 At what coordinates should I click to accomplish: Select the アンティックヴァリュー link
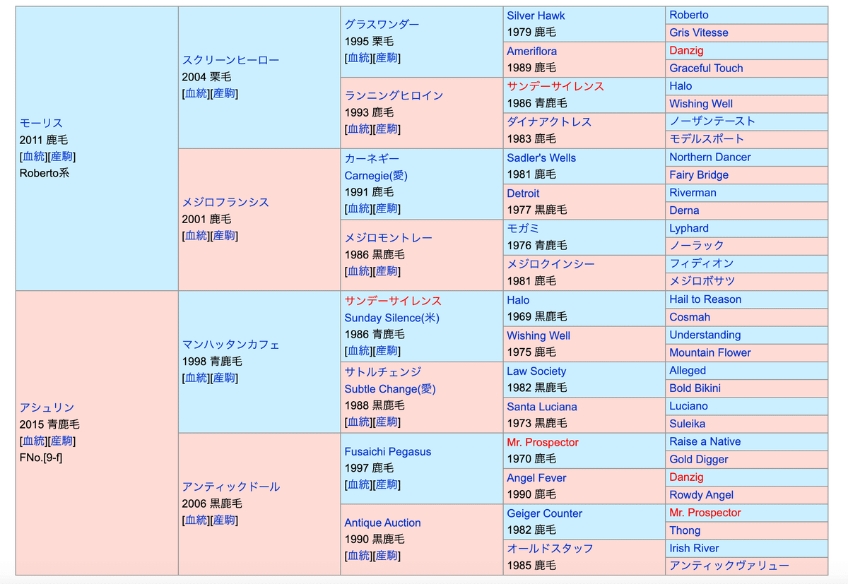pyautogui.click(x=729, y=566)
